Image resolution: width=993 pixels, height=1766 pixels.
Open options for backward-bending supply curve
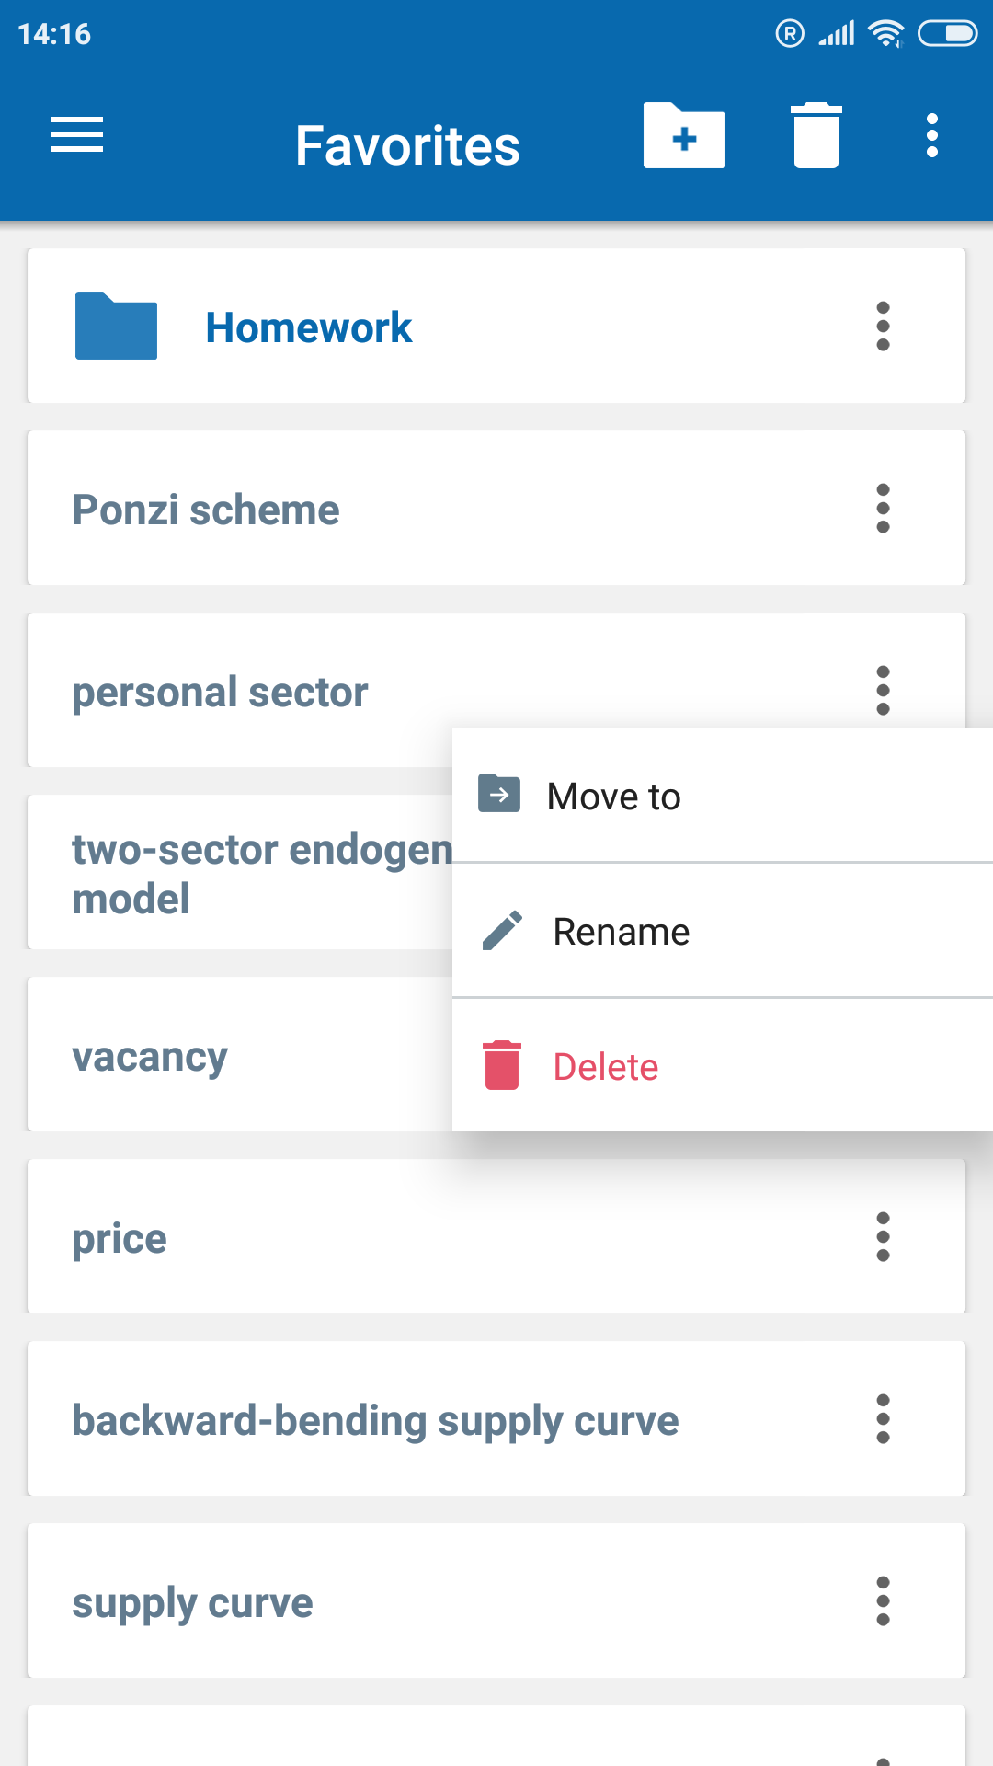(883, 1418)
